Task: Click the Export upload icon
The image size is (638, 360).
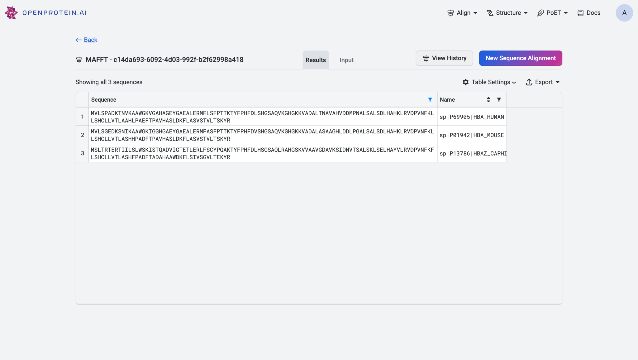Action: click(x=529, y=82)
